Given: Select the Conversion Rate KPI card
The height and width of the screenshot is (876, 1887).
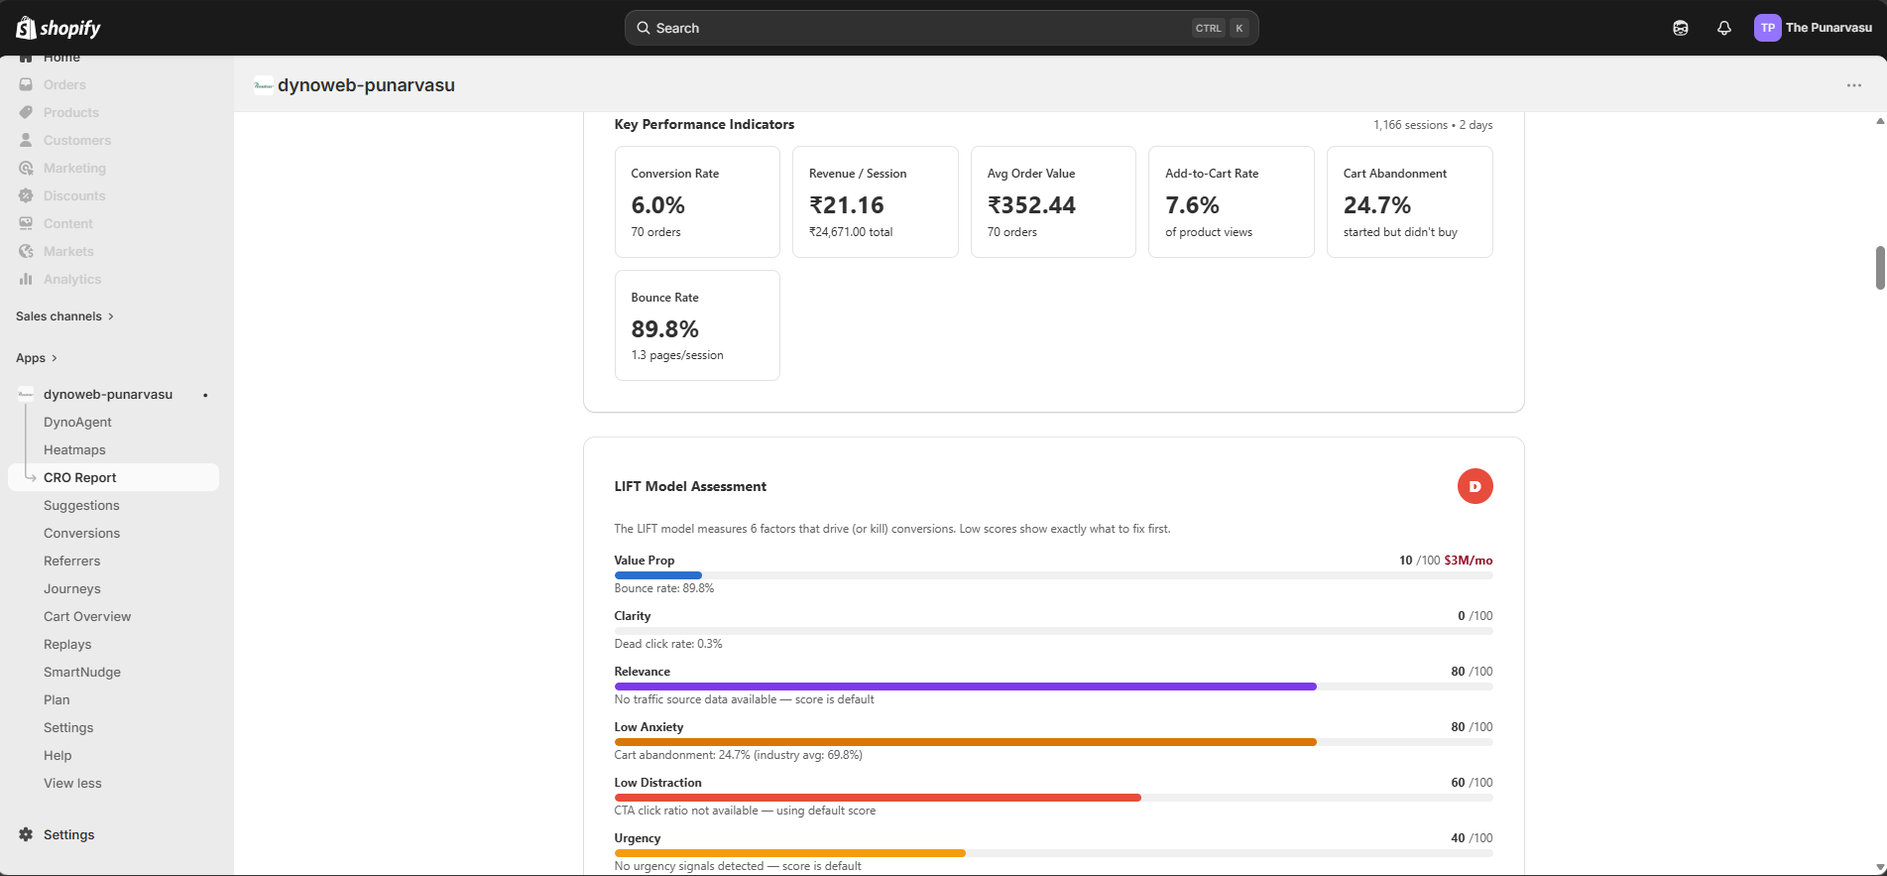Looking at the screenshot, I should coord(697,202).
